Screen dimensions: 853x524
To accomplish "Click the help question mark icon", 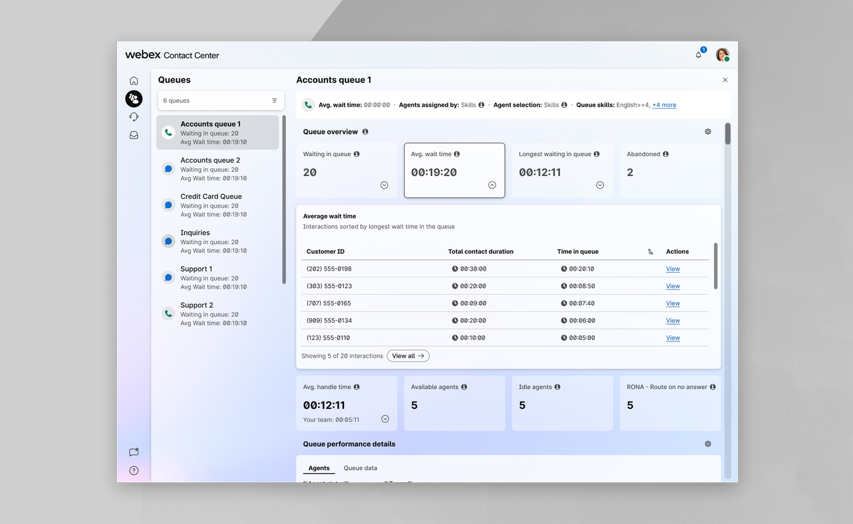I will (x=134, y=470).
